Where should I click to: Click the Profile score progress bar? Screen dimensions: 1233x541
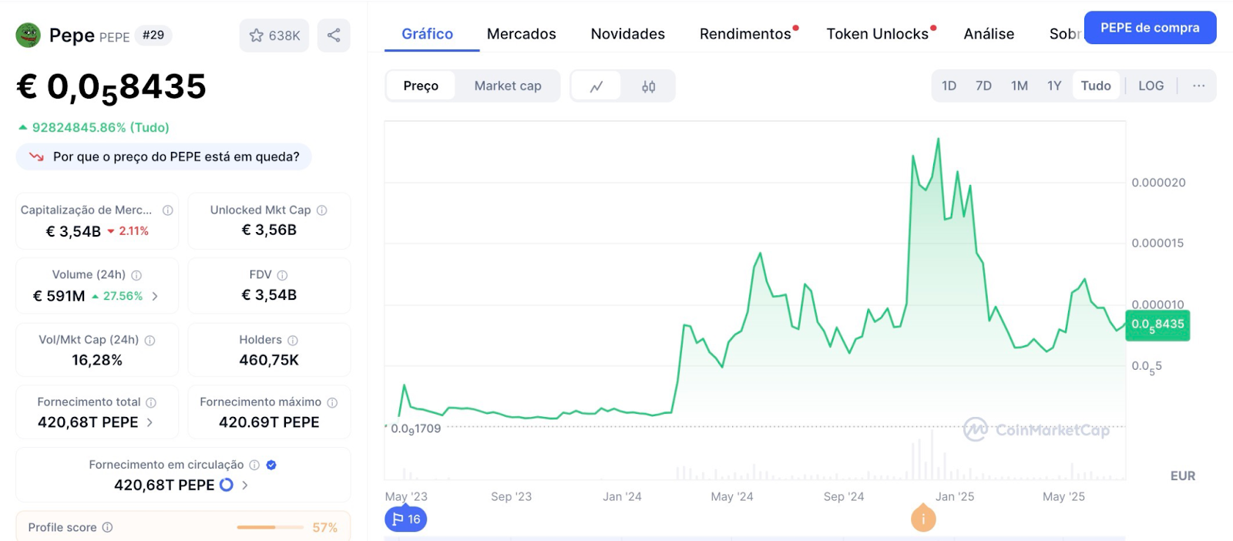270,527
